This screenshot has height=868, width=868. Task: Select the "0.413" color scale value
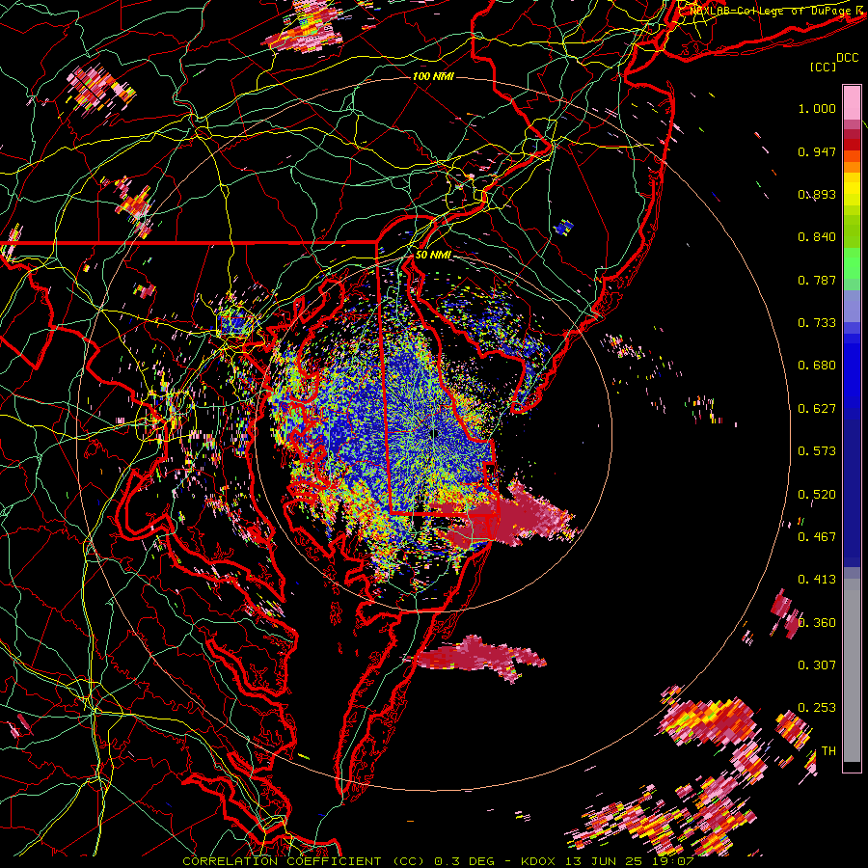817,580
